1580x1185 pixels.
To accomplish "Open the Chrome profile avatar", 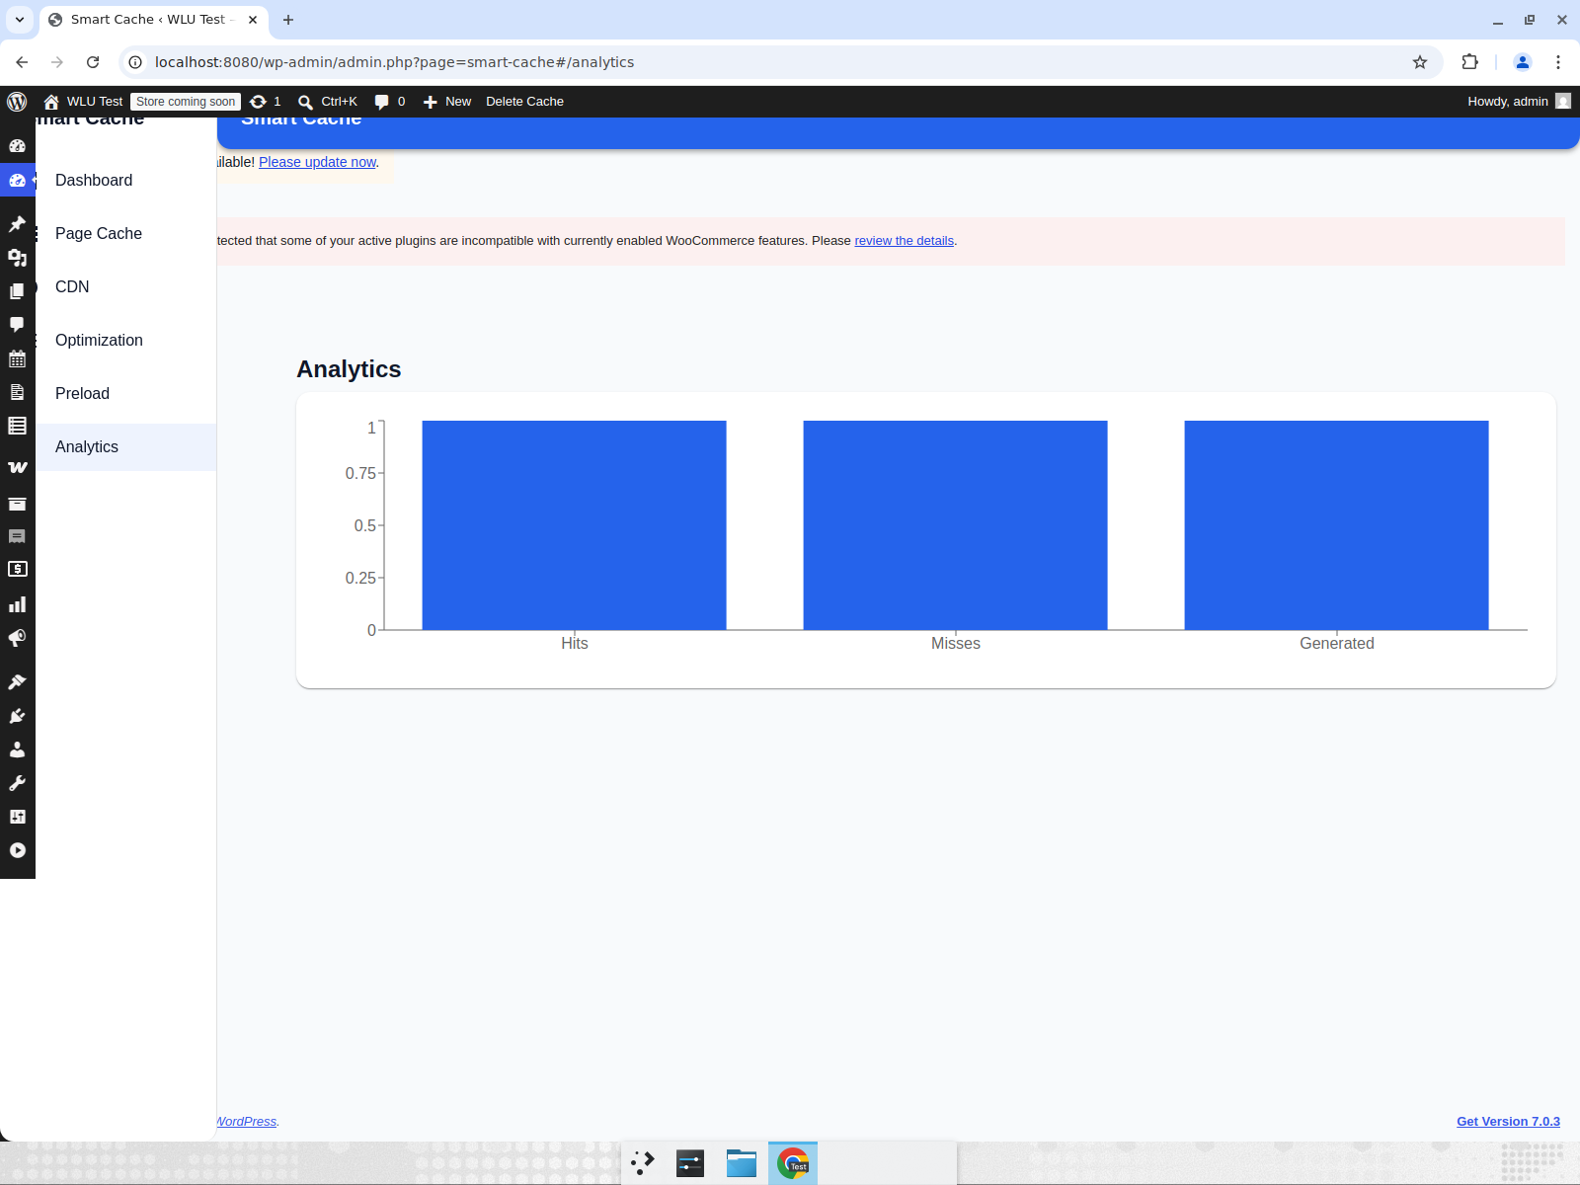I will 1523,62.
